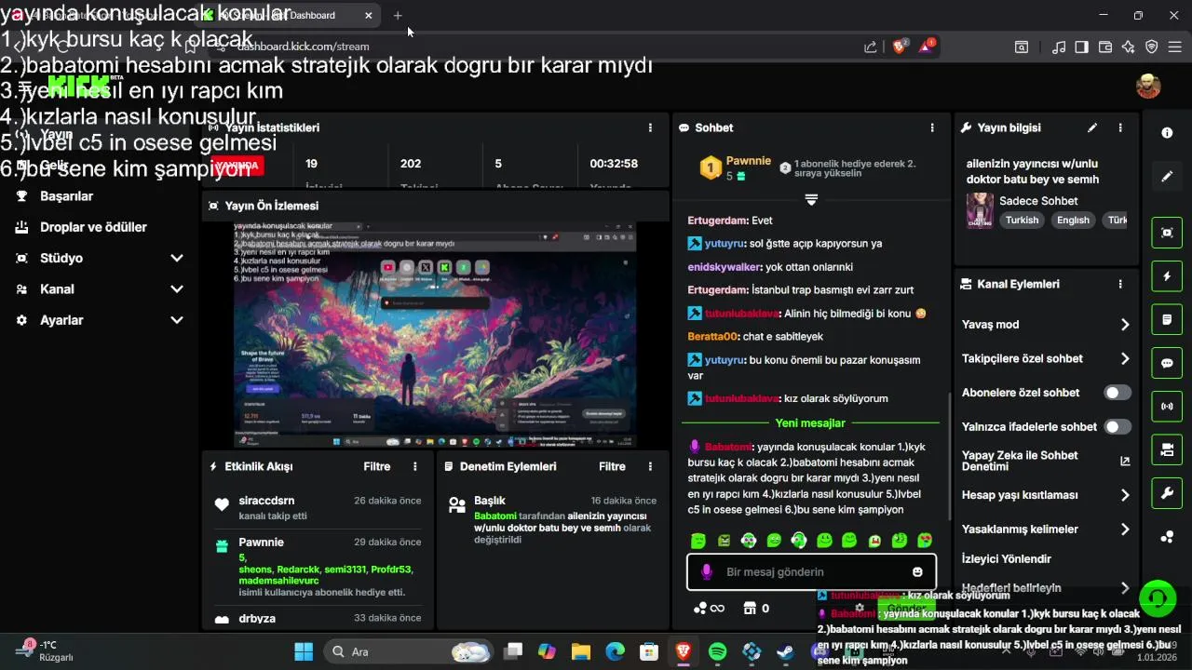
Task: Collapse the pinned leaderboard arrow in chat
Action: point(811,200)
